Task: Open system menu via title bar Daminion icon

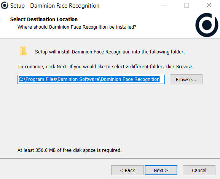Action: [5, 5]
